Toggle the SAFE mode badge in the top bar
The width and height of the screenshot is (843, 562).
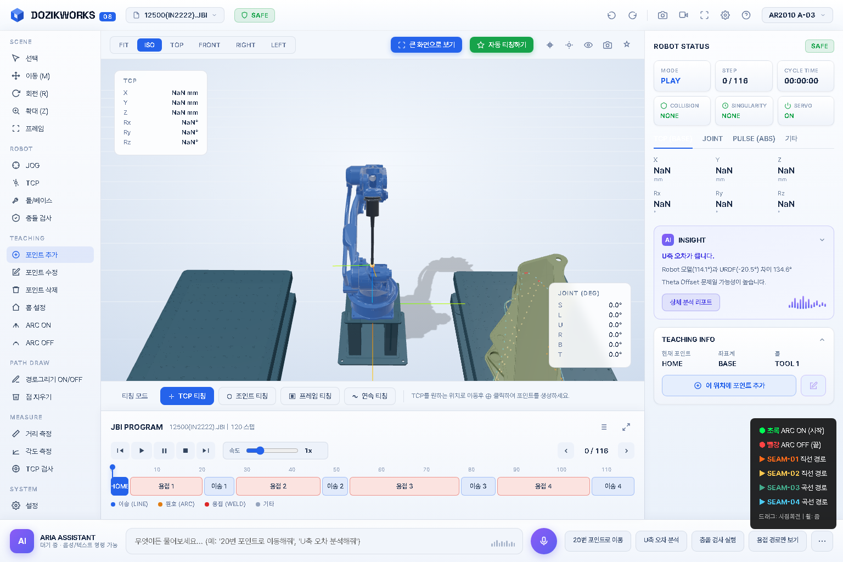255,15
